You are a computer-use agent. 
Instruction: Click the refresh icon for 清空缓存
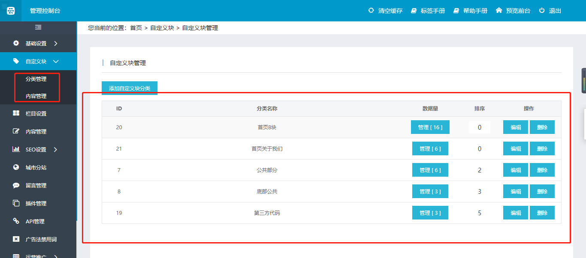tap(371, 10)
